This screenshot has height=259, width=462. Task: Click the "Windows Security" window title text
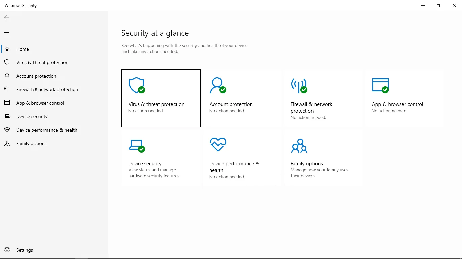[x=21, y=6]
